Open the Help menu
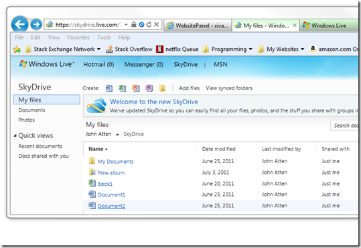361x248 pixels. [x=124, y=37]
